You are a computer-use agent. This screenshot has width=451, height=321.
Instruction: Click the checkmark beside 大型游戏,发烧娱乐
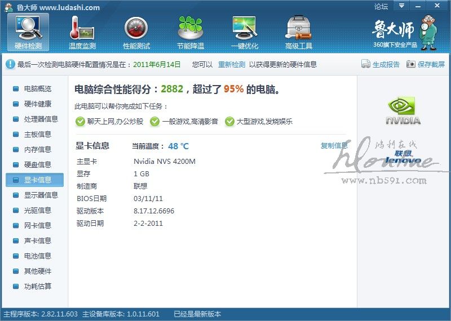[x=229, y=122]
